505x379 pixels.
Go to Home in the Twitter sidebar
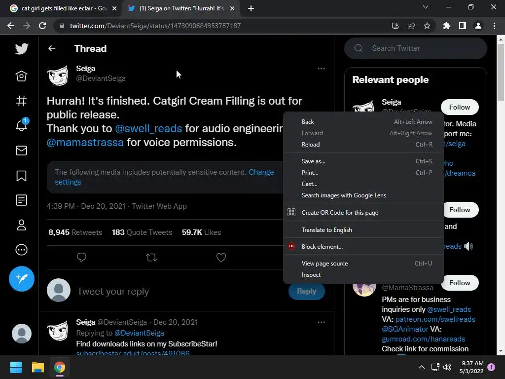[22, 76]
